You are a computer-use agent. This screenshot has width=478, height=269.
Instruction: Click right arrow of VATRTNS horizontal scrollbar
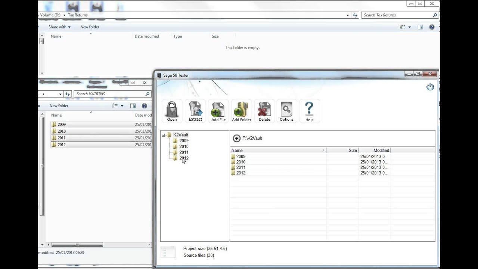[149, 245]
